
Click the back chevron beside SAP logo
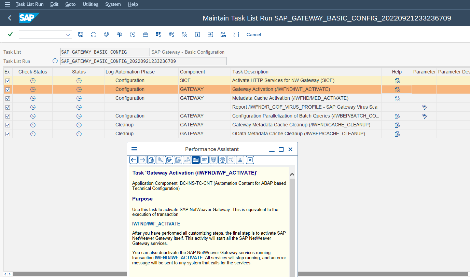10,18
